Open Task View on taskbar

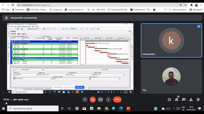69,108
